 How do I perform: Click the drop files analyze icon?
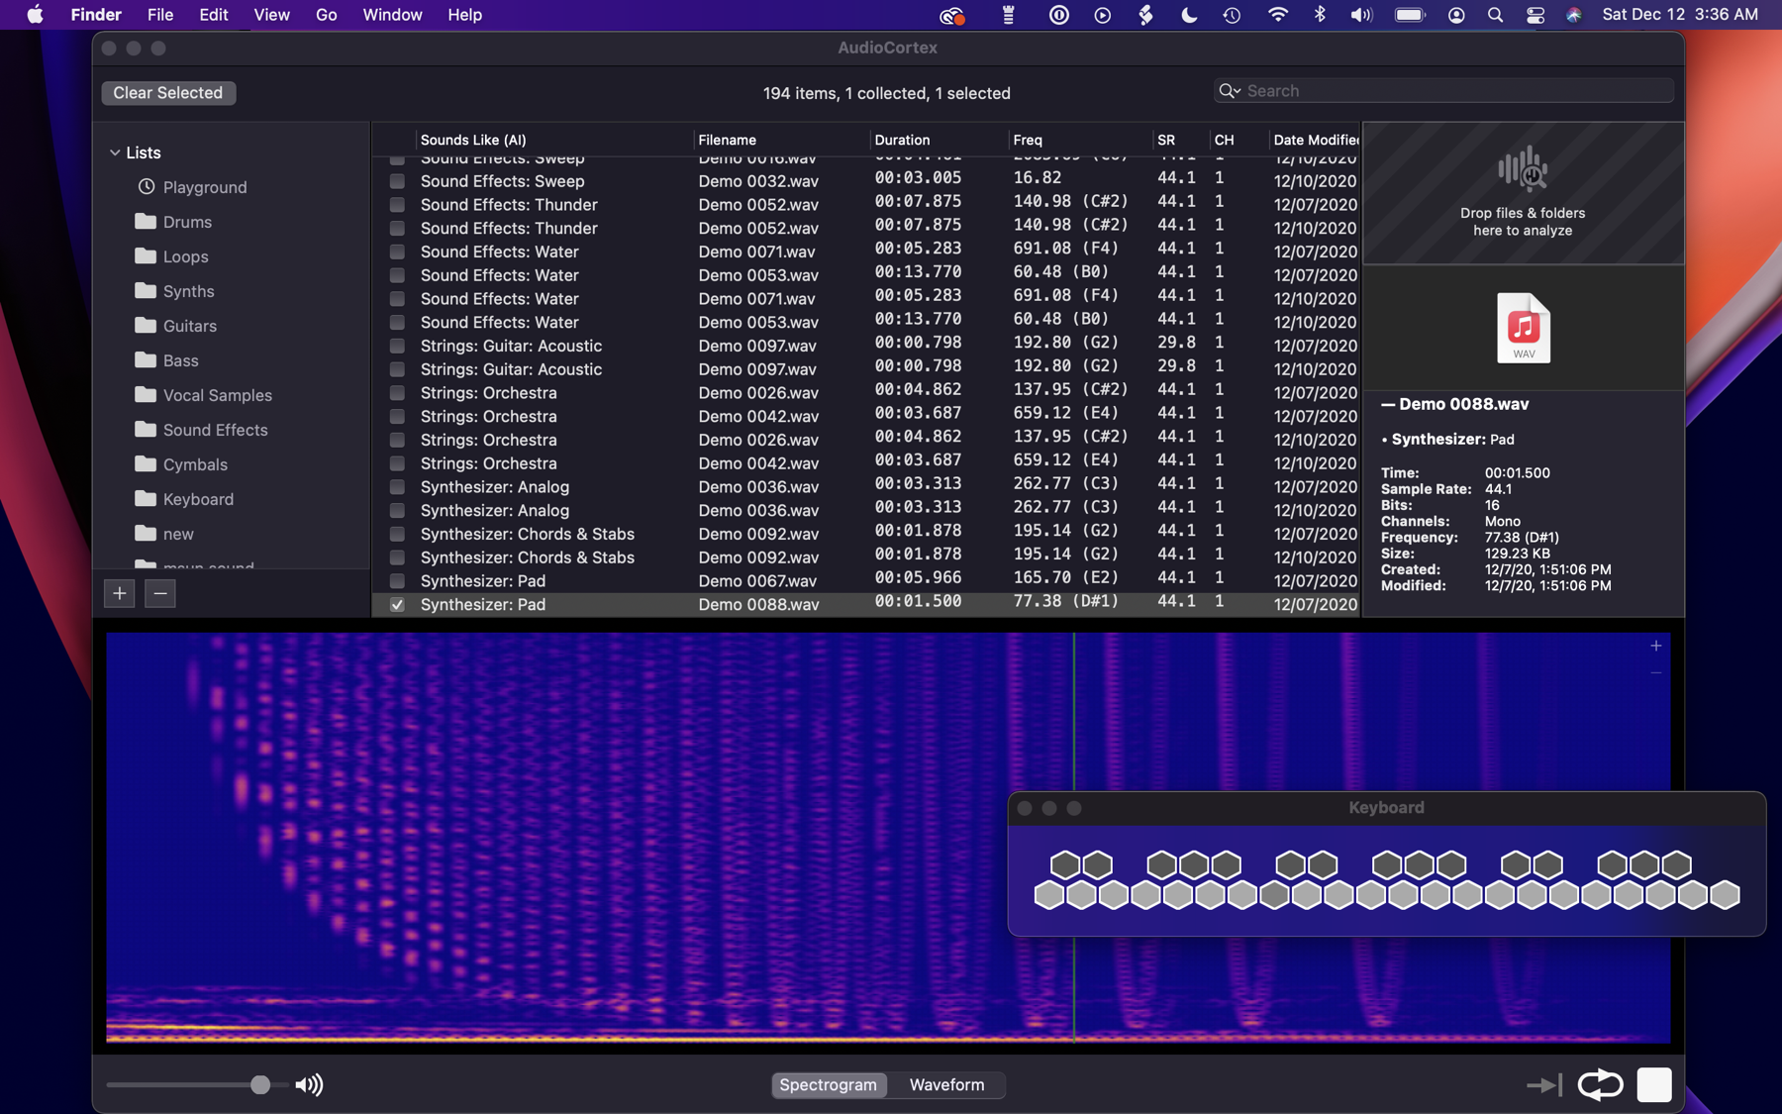point(1523,170)
